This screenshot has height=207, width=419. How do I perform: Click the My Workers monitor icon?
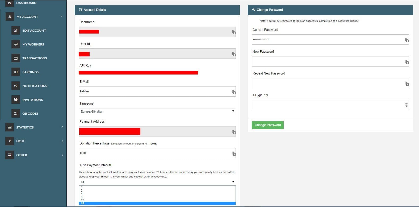[16, 44]
